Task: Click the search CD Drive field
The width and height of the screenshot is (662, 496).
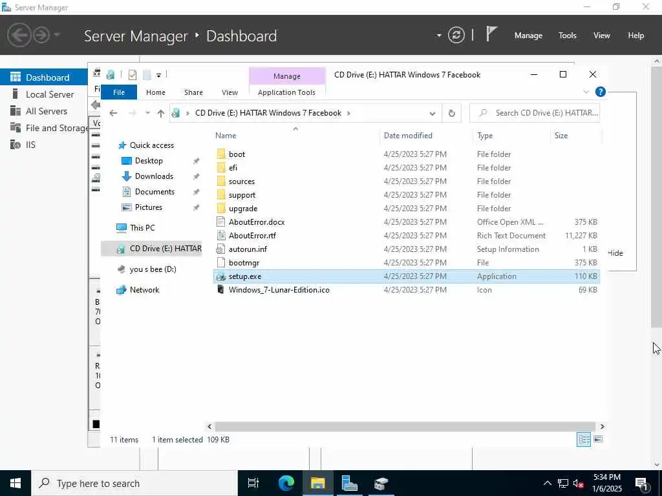Action: (535, 113)
